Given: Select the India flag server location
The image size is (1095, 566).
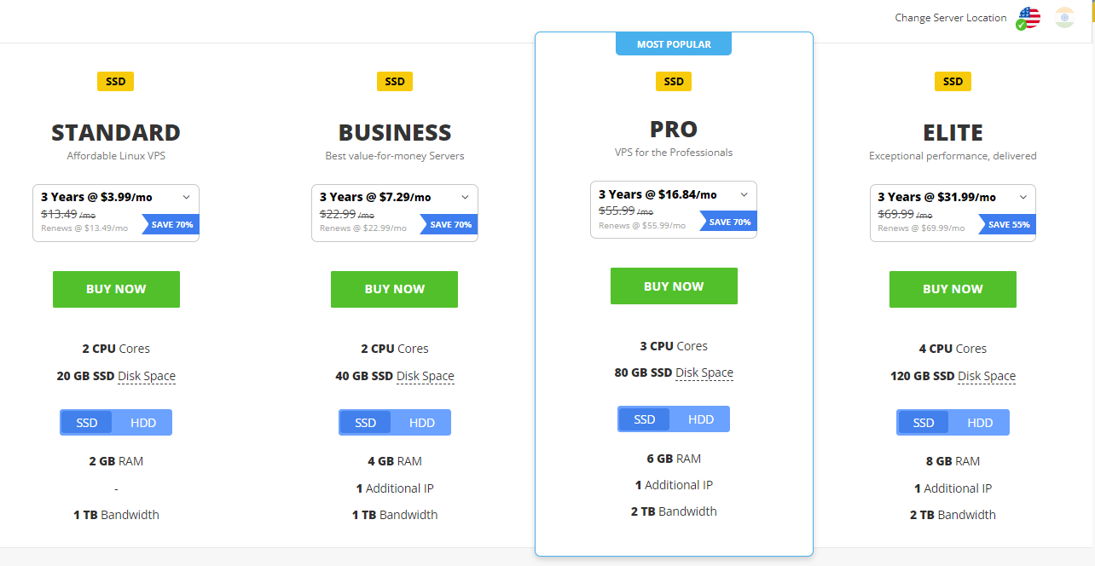Looking at the screenshot, I should point(1063,17).
